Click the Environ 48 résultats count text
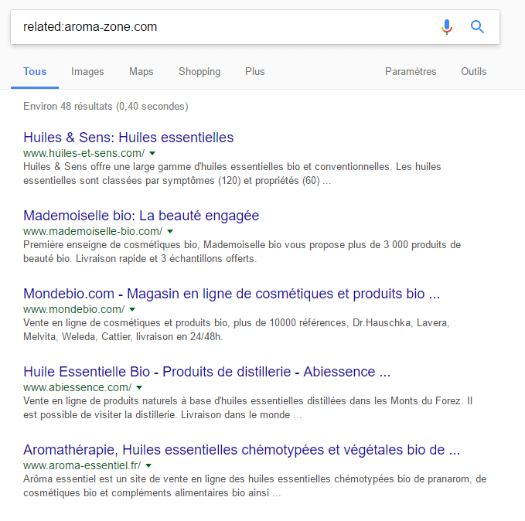525x521 pixels. pos(105,107)
